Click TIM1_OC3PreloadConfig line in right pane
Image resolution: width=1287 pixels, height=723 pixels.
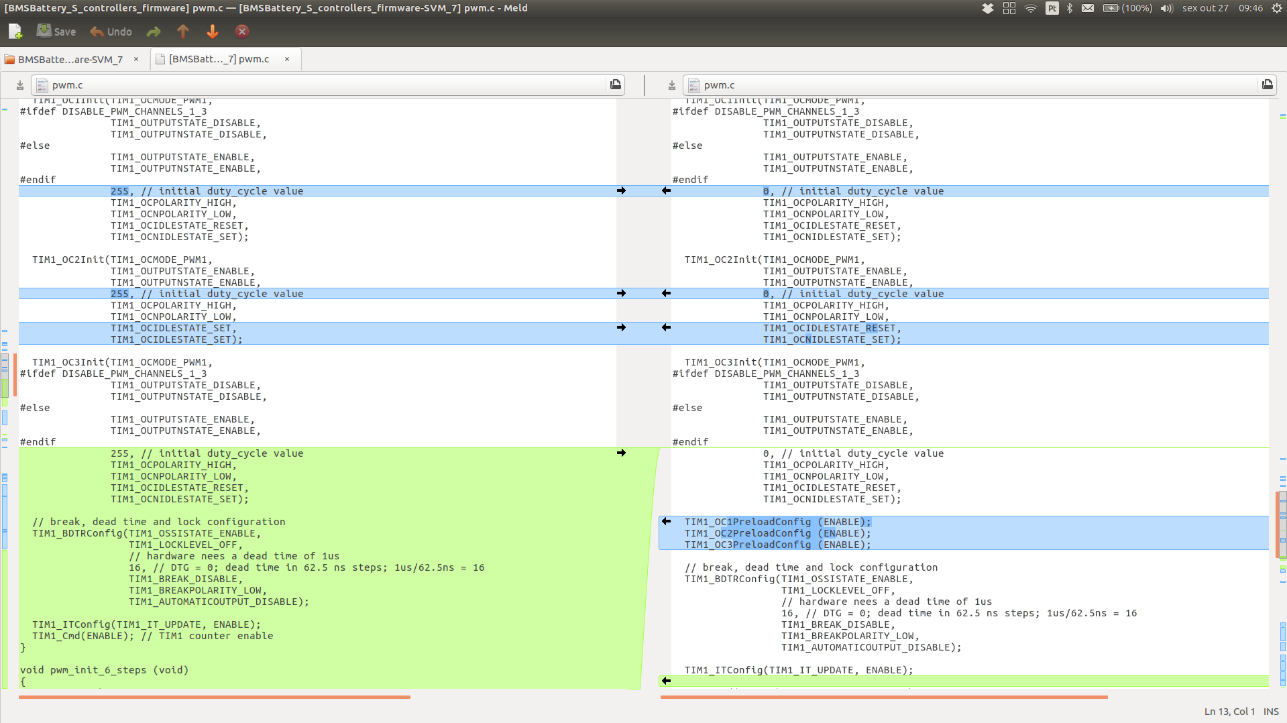[x=777, y=545]
